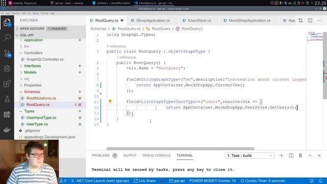327x184 pixels.
Task: Open RootMutations.cs in the explorer
Action: (50, 98)
